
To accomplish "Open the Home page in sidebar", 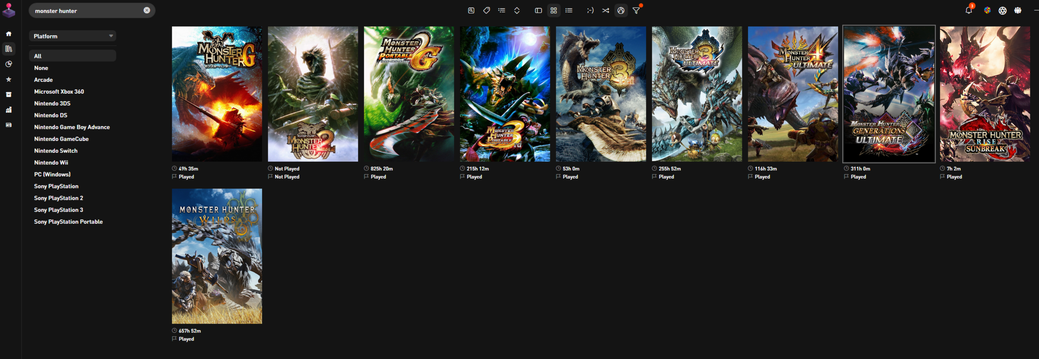I will pyautogui.click(x=8, y=34).
